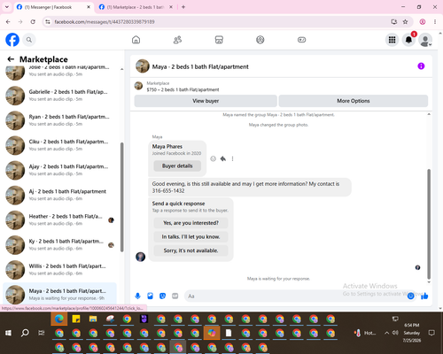Open emoji picker in message box
Screen dimensions: 443x354
click(x=410, y=296)
